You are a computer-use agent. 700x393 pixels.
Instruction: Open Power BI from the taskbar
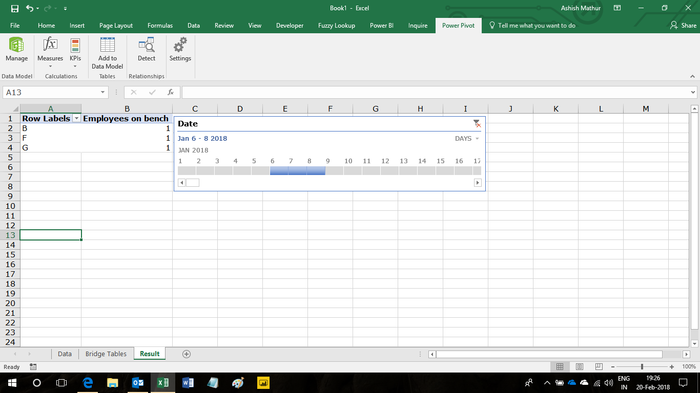(x=263, y=382)
